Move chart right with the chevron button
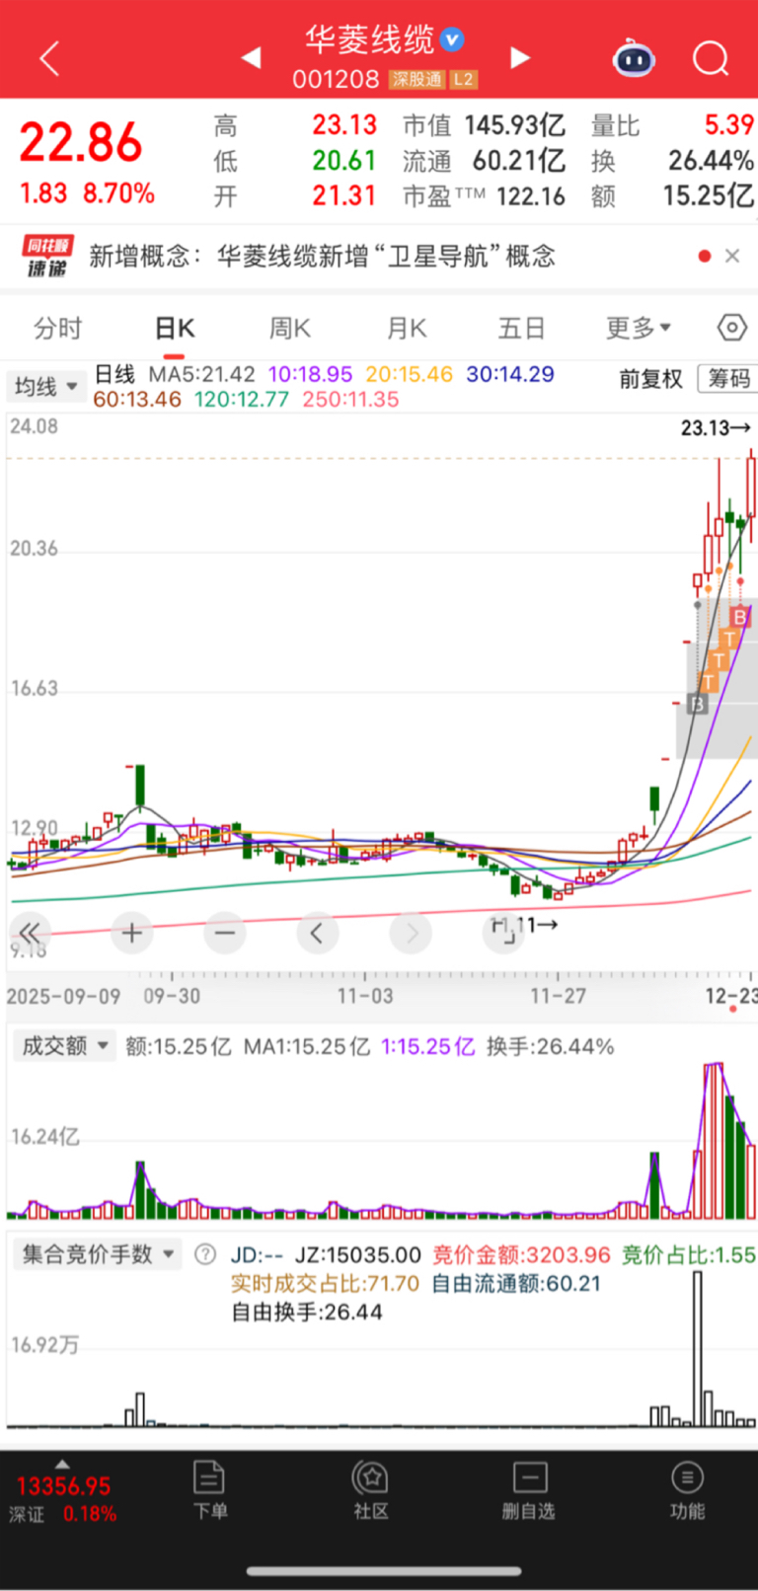The width and height of the screenshot is (758, 1591). pos(412,933)
